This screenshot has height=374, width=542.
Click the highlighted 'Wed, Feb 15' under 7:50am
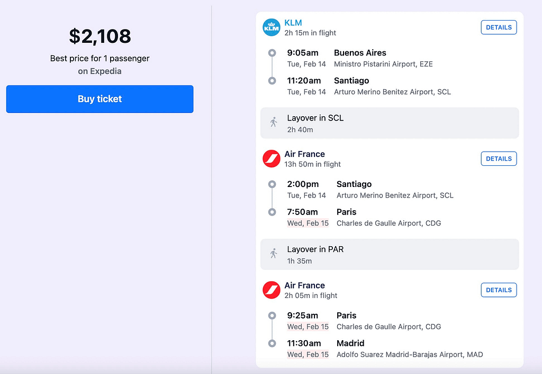pyautogui.click(x=308, y=223)
